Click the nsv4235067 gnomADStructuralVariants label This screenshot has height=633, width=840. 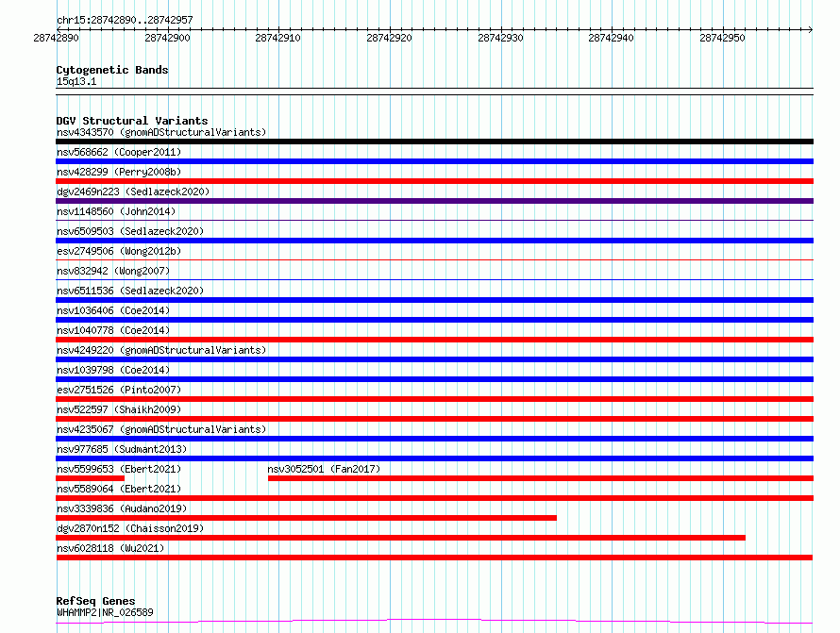pyautogui.click(x=161, y=429)
